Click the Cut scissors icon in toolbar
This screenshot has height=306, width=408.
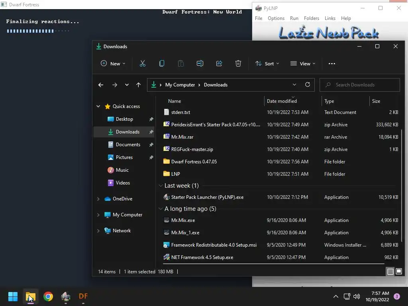point(142,63)
